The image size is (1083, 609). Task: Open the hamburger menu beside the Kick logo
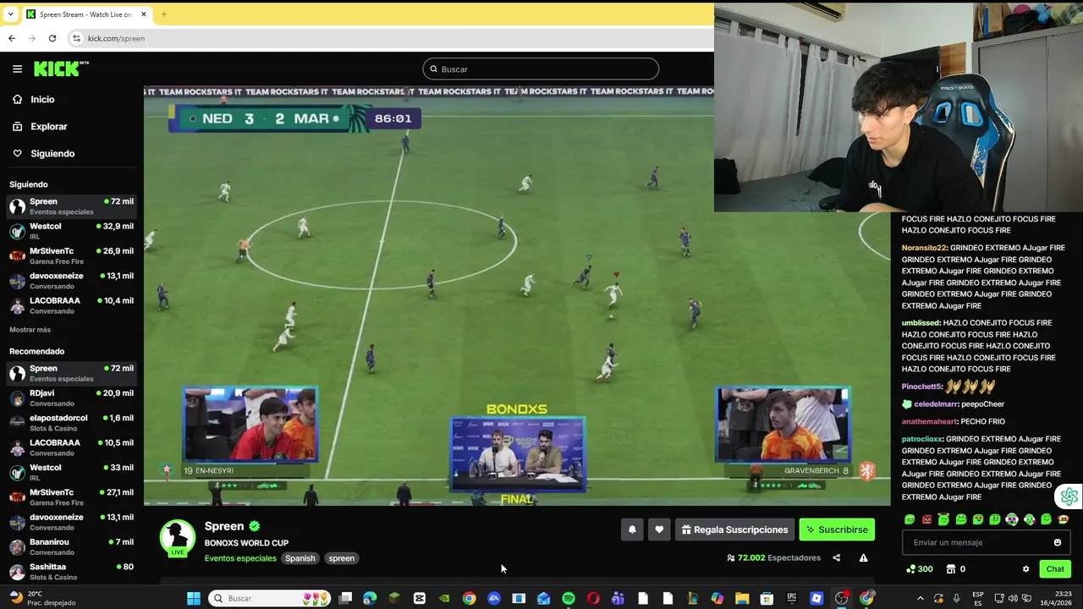click(x=17, y=69)
